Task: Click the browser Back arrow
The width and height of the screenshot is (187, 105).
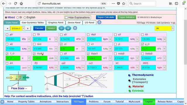Action: tap(4, 3)
